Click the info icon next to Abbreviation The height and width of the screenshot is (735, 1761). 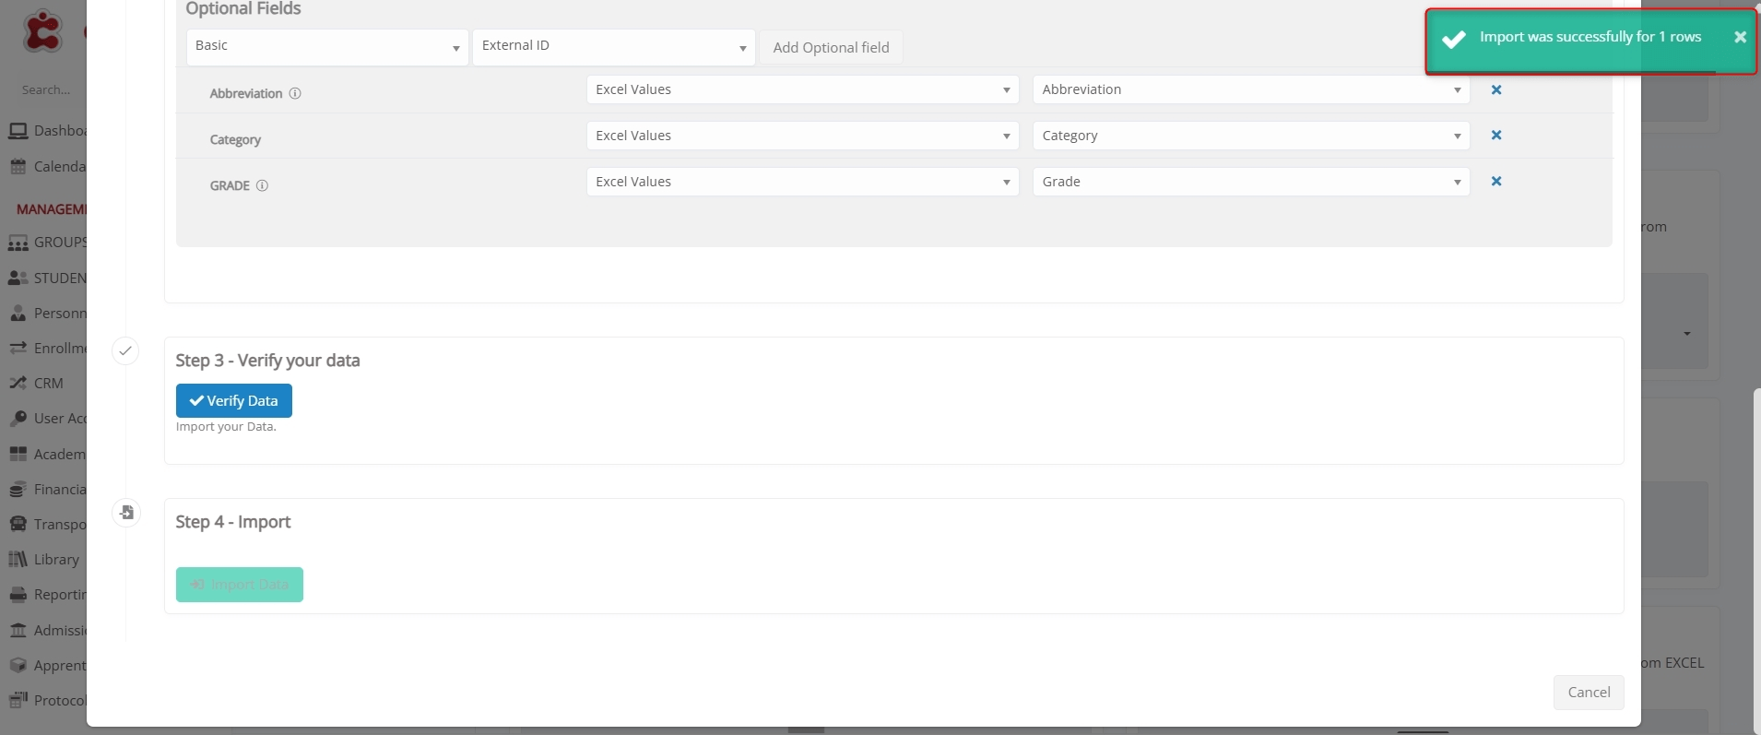point(295,93)
